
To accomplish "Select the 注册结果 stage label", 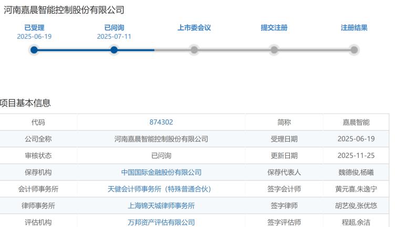I will coord(354,28).
